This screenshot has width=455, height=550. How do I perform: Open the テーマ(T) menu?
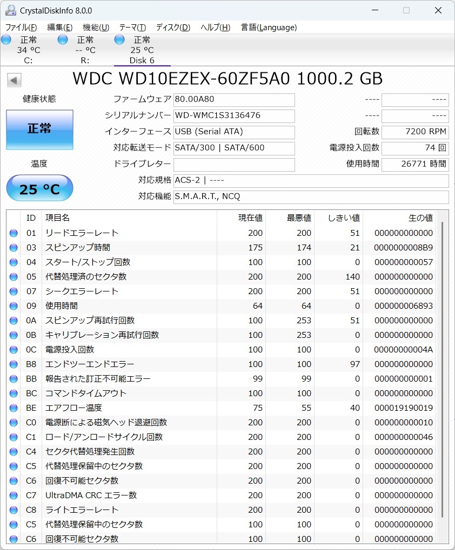click(x=133, y=28)
